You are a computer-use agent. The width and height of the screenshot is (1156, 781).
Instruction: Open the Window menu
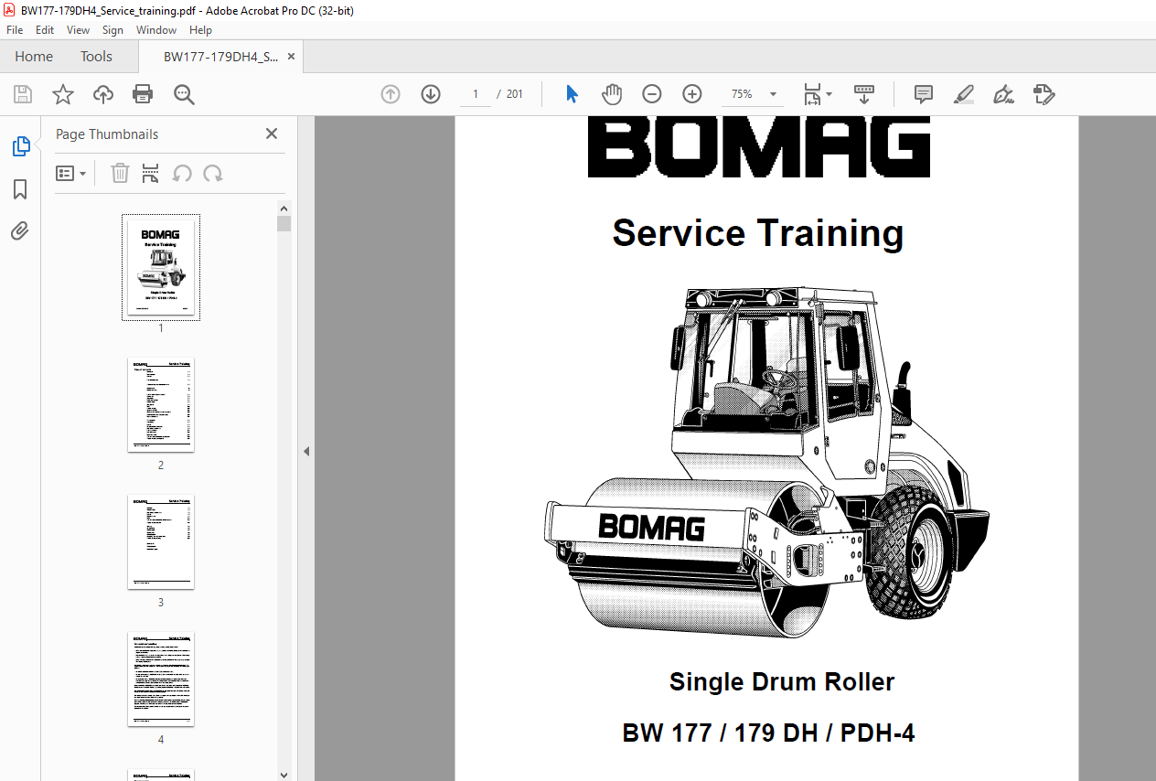point(156,30)
